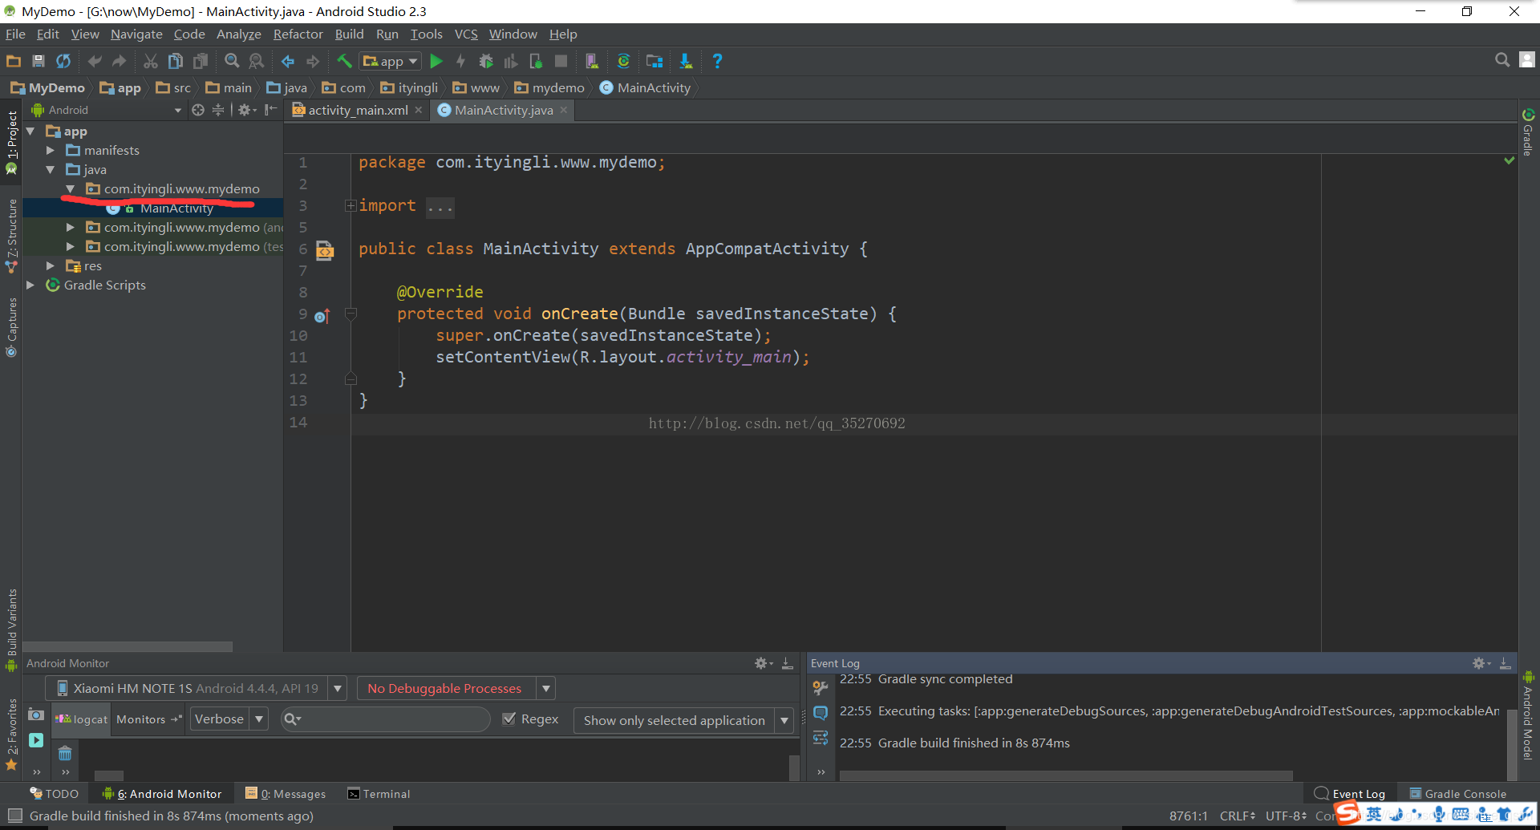
Task: Open the Refactor menu
Action: pyautogui.click(x=298, y=34)
